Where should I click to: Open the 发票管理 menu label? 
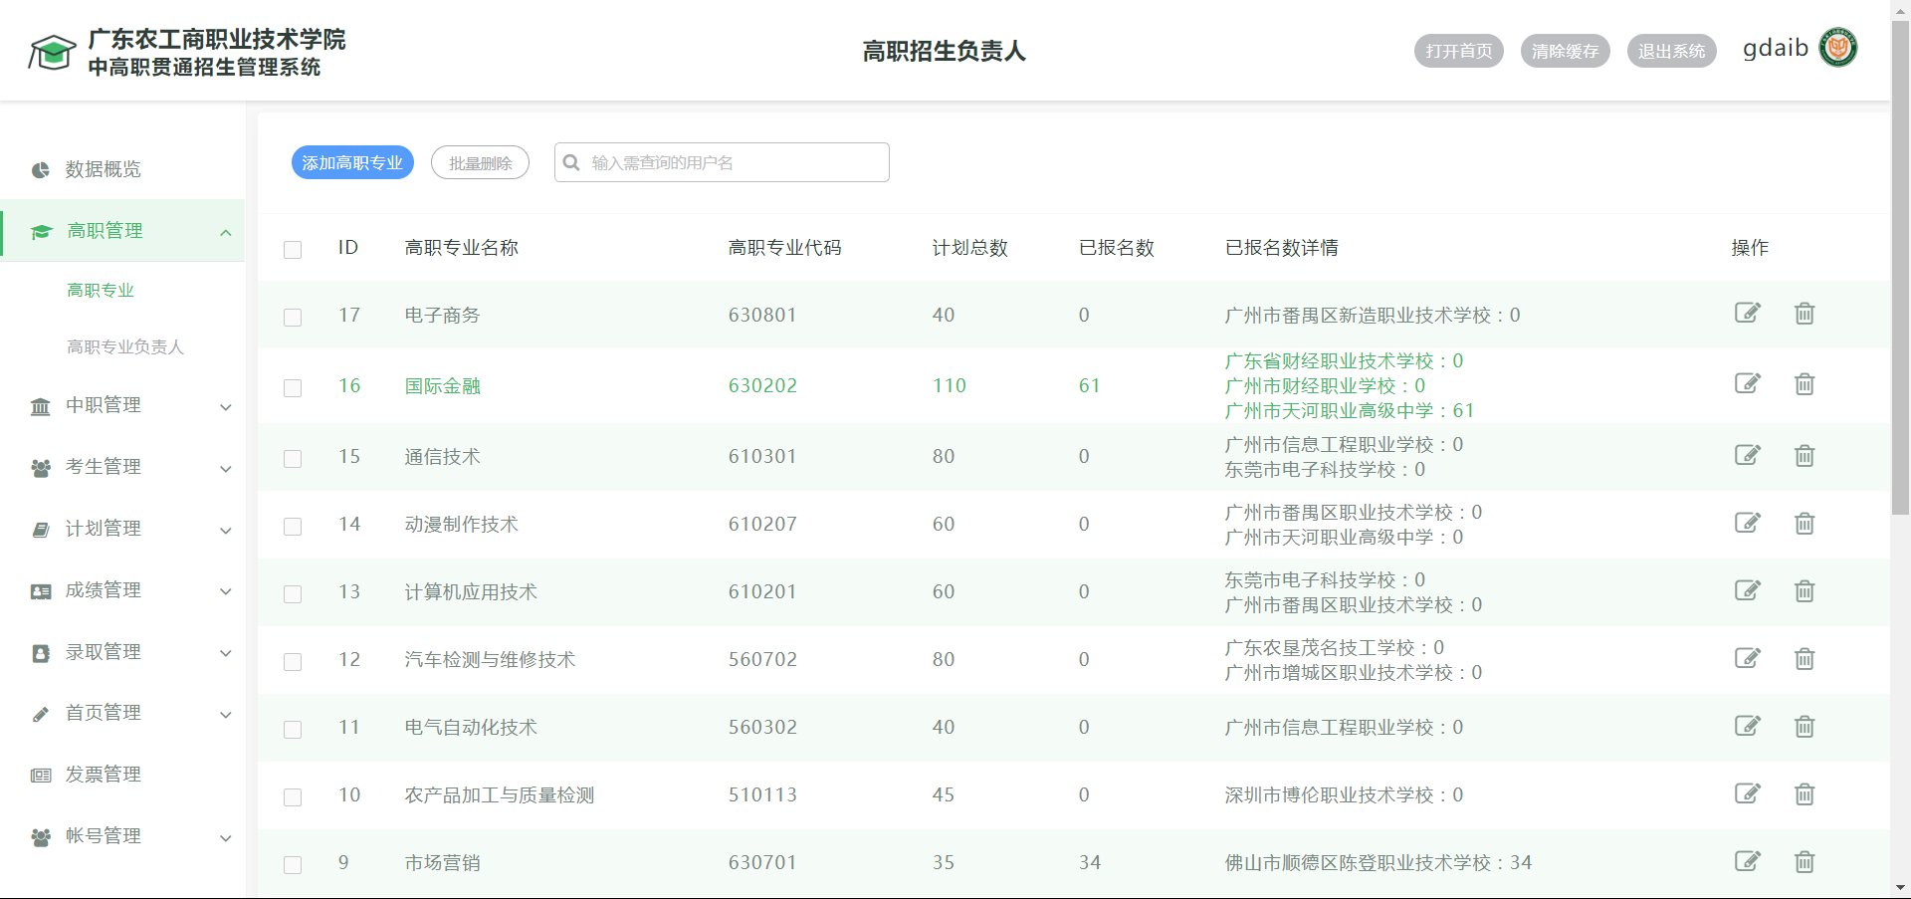tap(104, 774)
